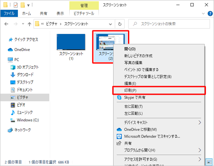Choose 右に回転(T) in context menu
Screen dimensions: 214x166
pyautogui.click(x=159, y=106)
